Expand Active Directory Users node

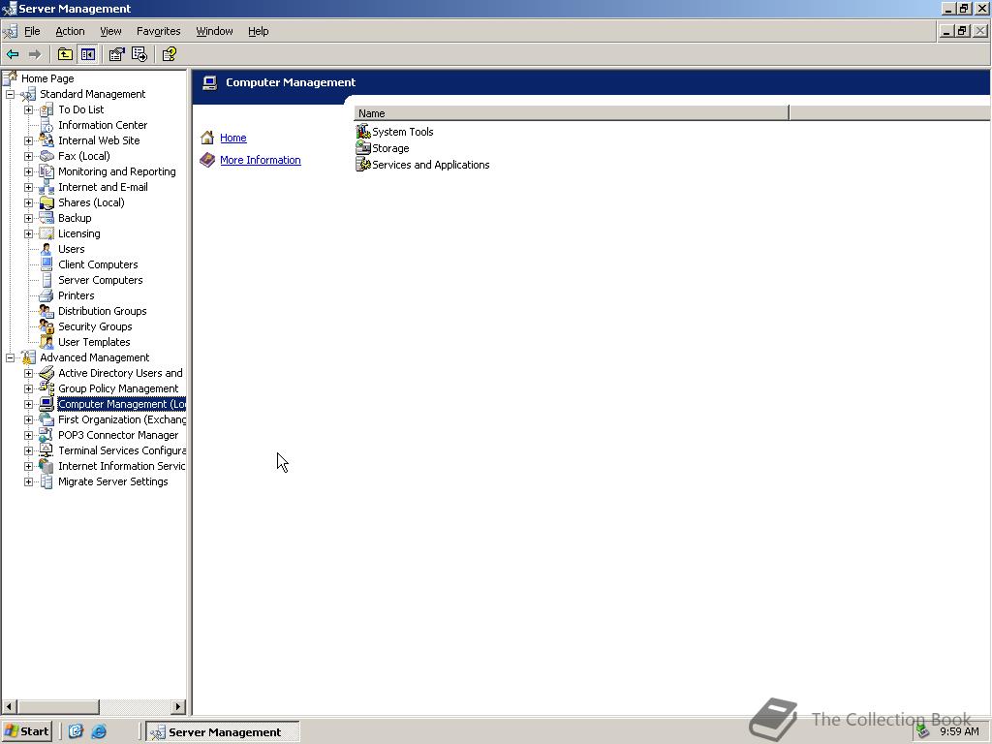28,373
